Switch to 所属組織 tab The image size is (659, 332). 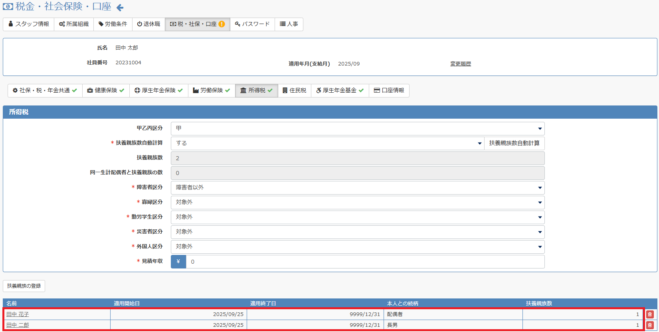tap(74, 24)
